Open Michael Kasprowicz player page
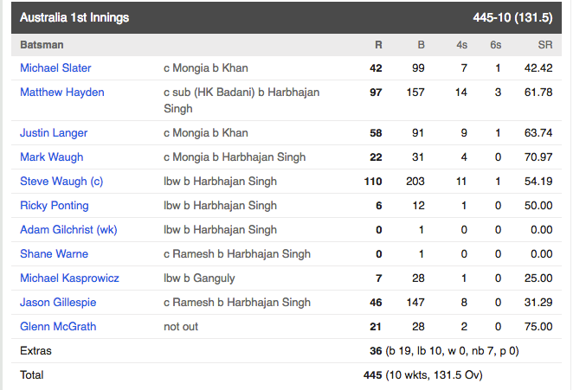The image size is (573, 390). (x=69, y=278)
